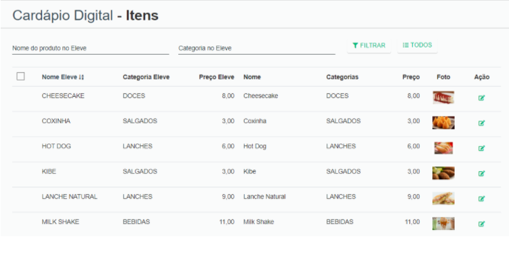Screen dimensions: 509x253
Task: Edit the Lanche Natural entry
Action: tap(481, 199)
